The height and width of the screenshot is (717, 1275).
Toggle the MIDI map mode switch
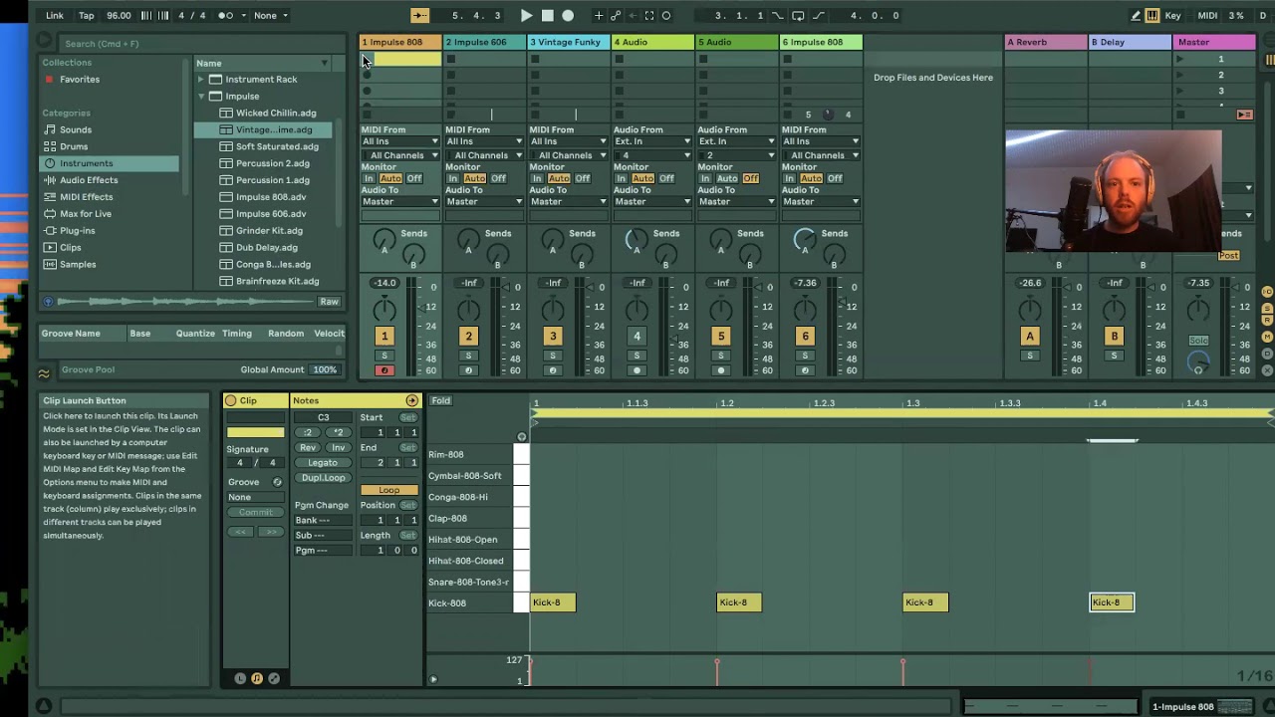[1207, 15]
